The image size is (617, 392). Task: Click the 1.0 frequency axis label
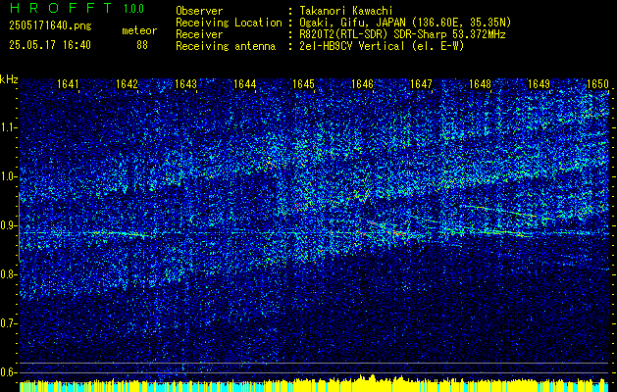(8, 176)
